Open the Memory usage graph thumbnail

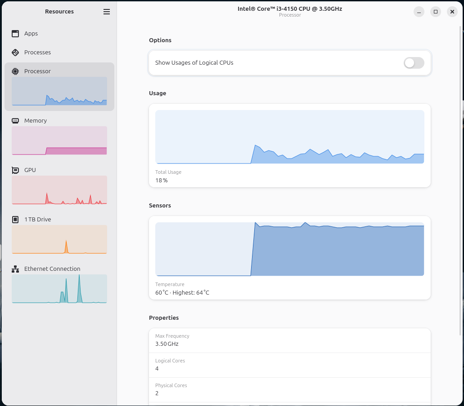coord(59,141)
